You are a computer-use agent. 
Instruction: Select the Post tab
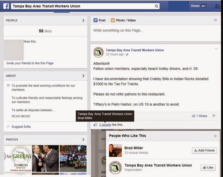pos(99,20)
